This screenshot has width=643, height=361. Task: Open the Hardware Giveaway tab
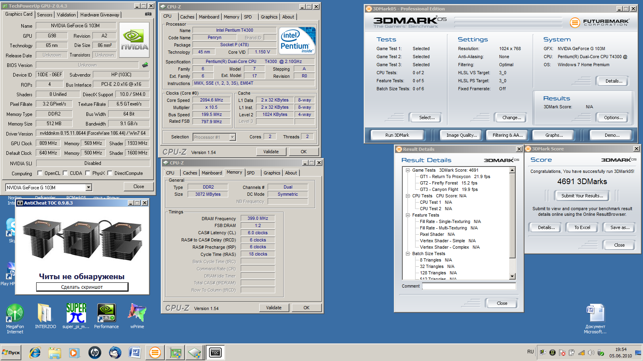(x=100, y=15)
